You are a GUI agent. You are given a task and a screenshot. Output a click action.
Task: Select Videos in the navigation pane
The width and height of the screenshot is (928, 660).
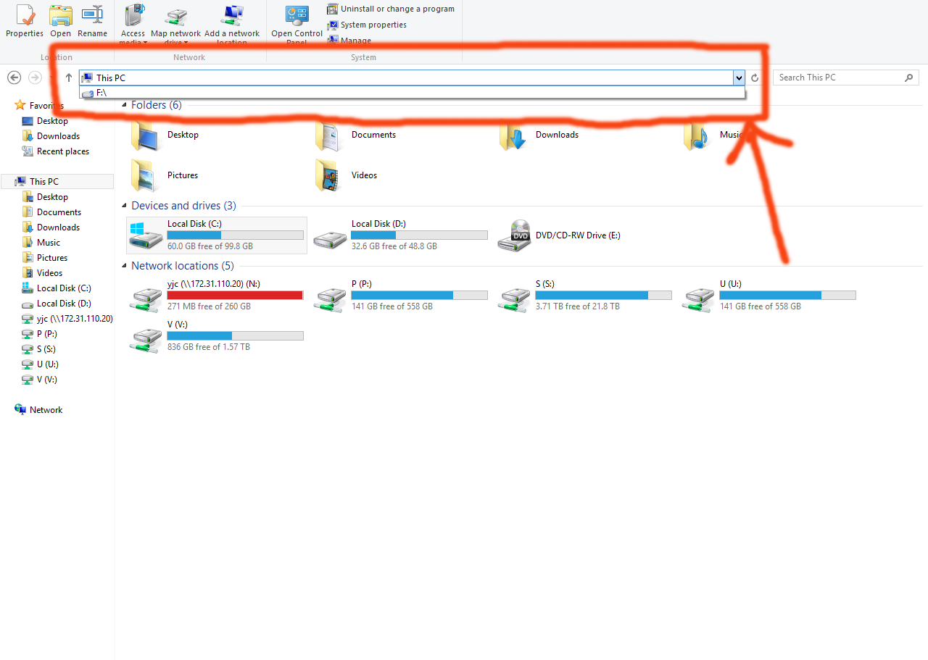click(49, 273)
